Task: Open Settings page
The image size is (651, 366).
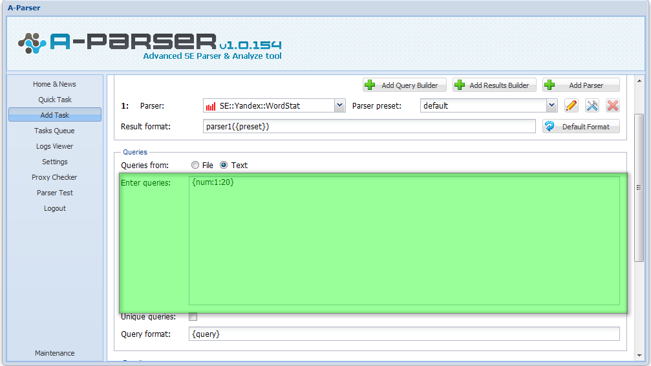Action: coord(55,162)
